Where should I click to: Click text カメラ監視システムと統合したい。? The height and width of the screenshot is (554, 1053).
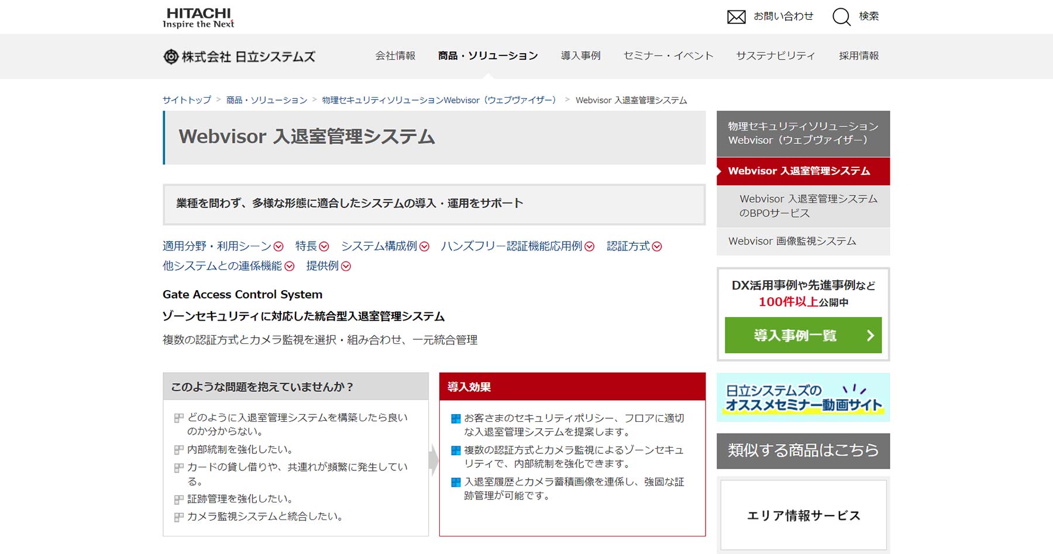(265, 516)
